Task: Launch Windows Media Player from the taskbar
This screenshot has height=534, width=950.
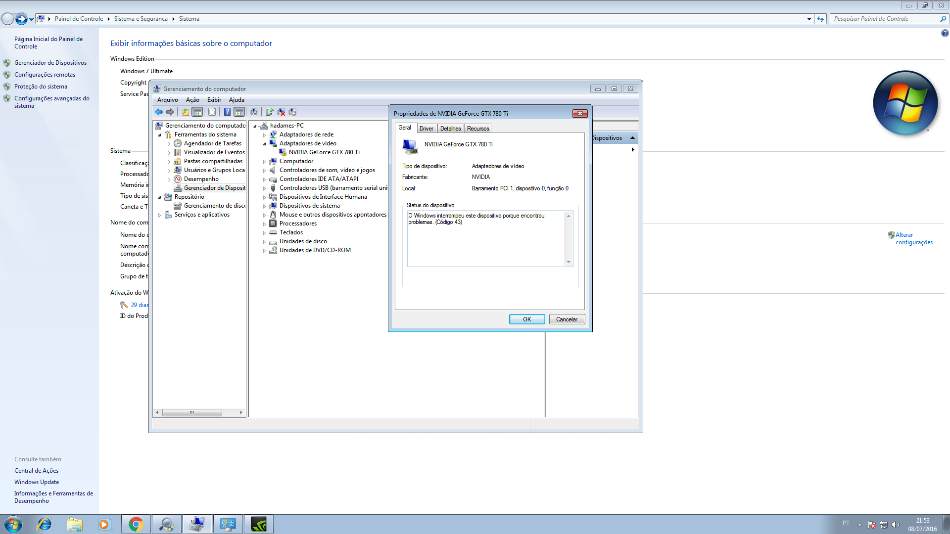Action: coord(104,524)
